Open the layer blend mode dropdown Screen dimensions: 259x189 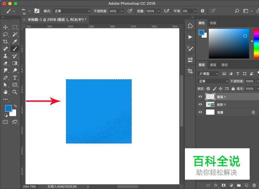tap(213, 81)
